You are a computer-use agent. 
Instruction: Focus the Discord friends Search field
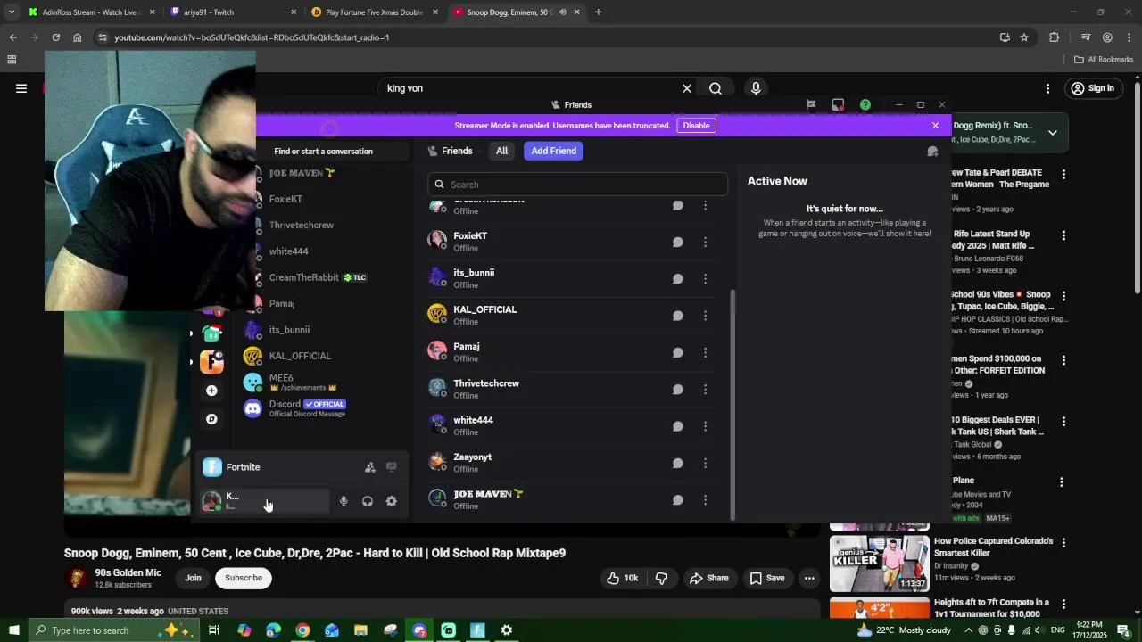click(578, 185)
